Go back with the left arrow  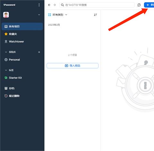coord(49,5)
